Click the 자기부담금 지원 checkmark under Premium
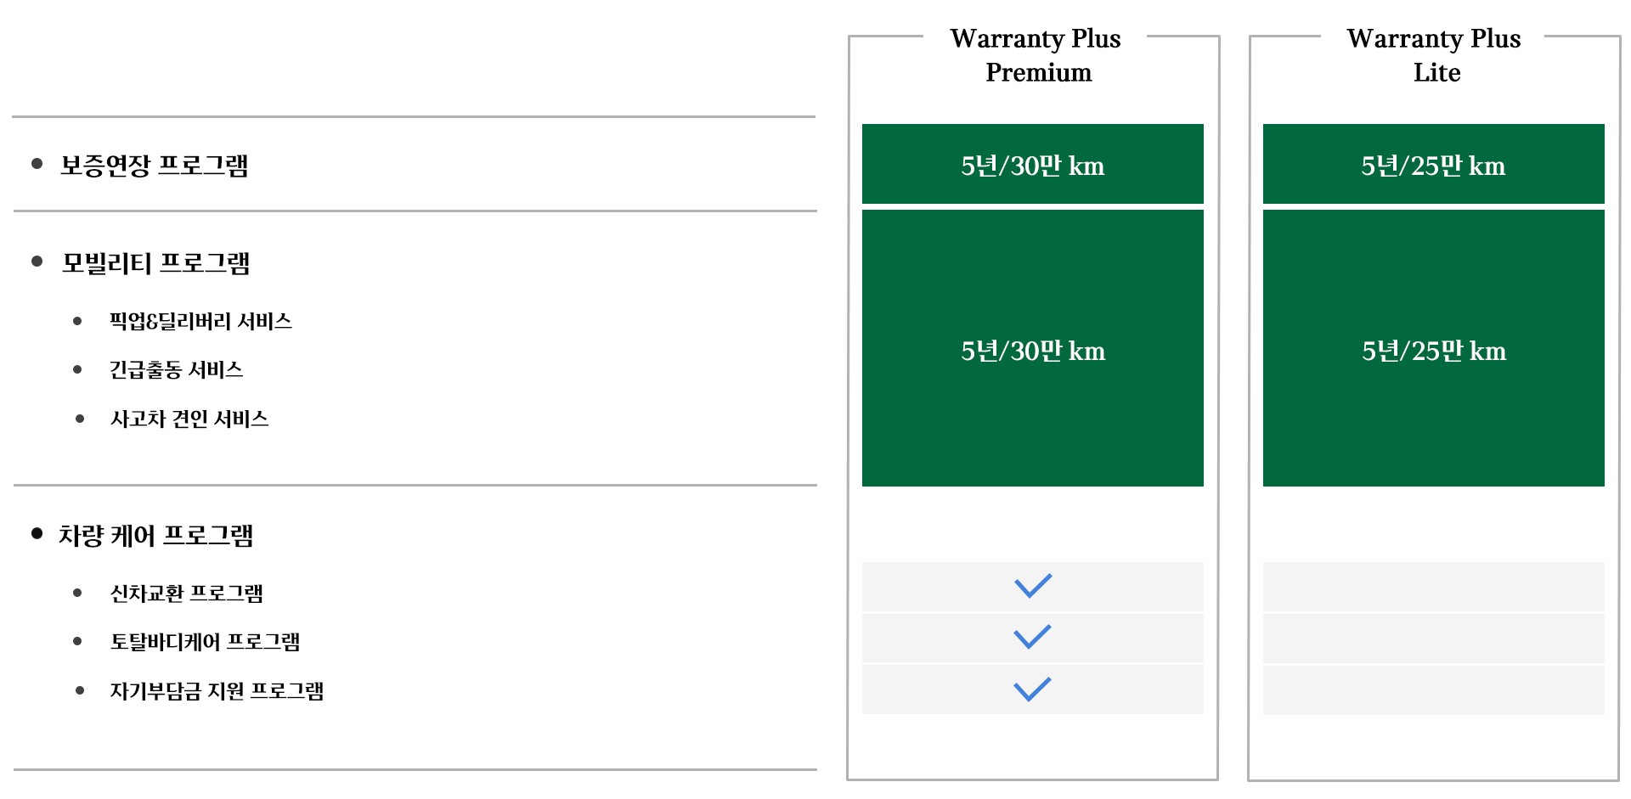Viewport: 1631px width, 799px height. pos(1033,689)
